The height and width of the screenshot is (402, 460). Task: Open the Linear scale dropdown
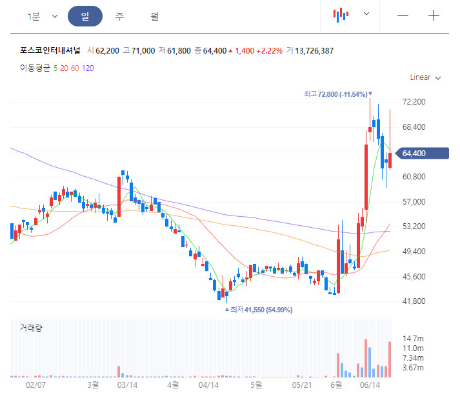tap(425, 77)
